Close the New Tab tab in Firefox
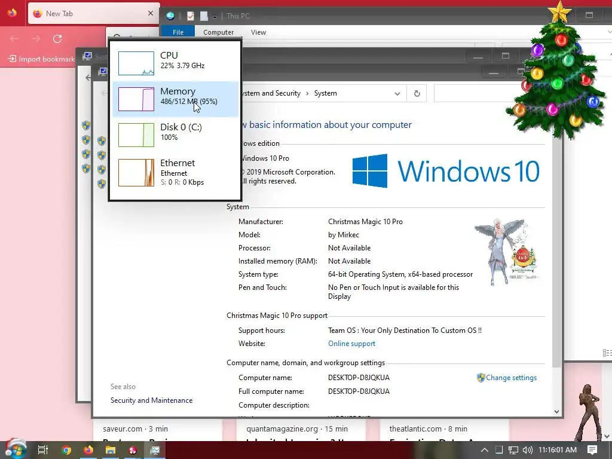The height and width of the screenshot is (459, 612). (x=150, y=13)
